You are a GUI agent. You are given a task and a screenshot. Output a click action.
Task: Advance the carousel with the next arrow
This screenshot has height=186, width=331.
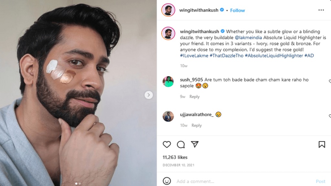point(148,95)
